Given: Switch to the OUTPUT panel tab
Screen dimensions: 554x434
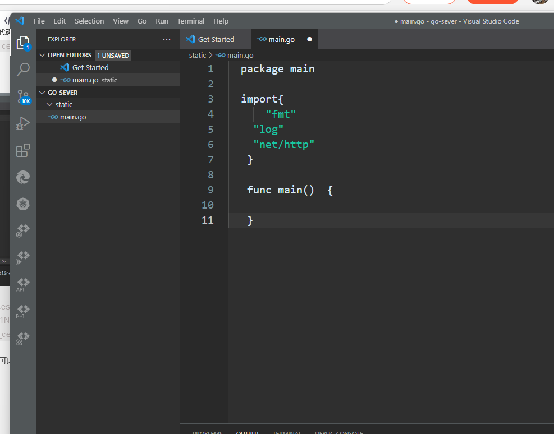Looking at the screenshot, I should coord(248,432).
